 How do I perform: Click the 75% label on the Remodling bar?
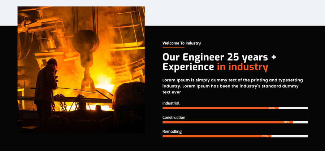[265, 136]
